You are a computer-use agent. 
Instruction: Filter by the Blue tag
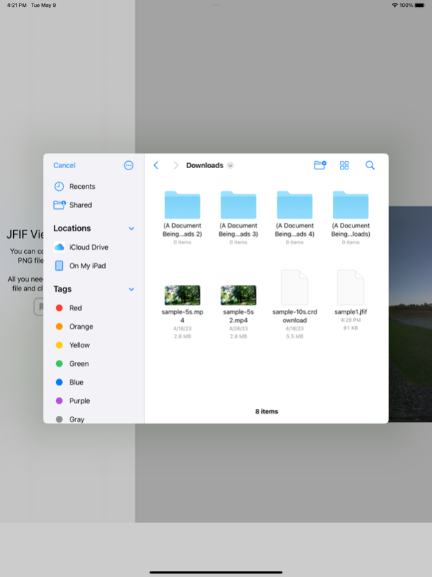pos(94,383)
